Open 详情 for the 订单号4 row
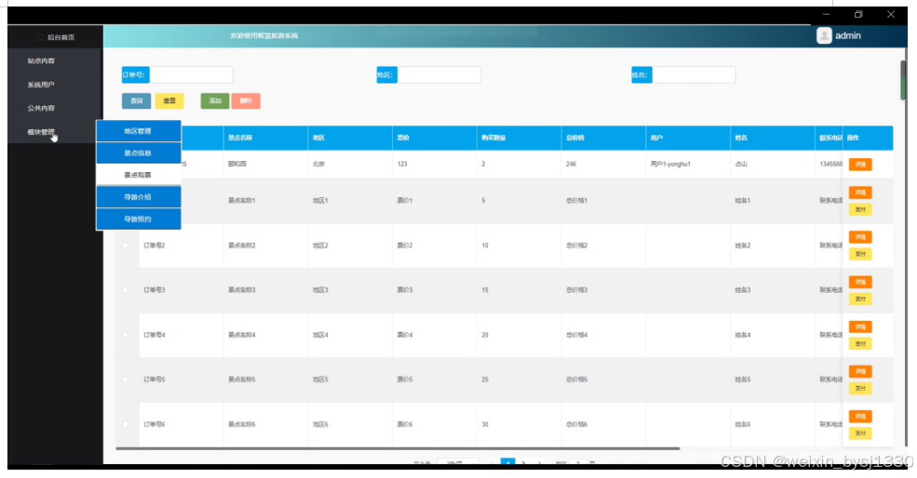The image size is (917, 478). click(x=860, y=326)
